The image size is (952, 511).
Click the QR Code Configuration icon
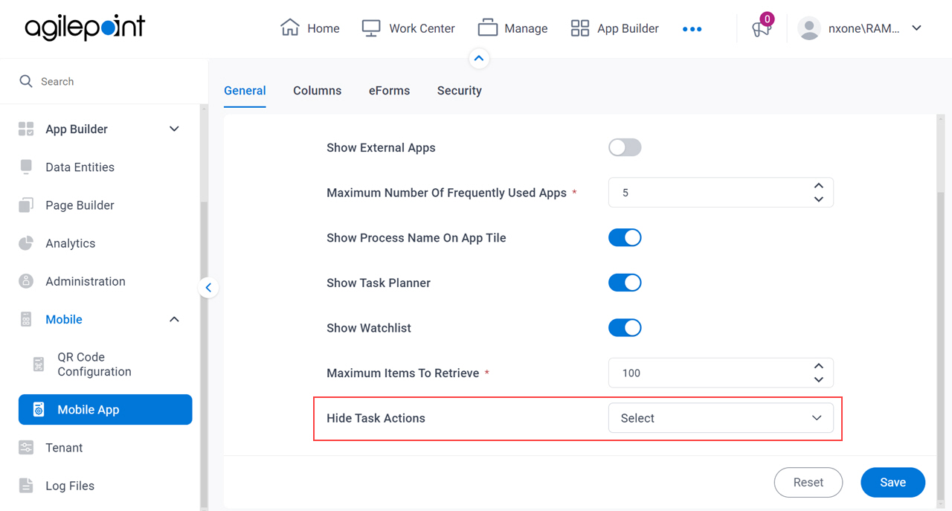(x=39, y=364)
